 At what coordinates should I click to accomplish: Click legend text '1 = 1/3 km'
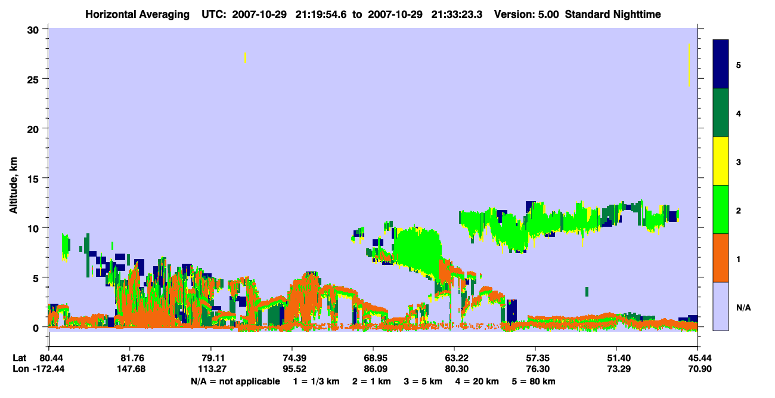(315, 381)
